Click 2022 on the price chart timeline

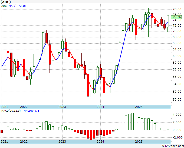point(24,107)
